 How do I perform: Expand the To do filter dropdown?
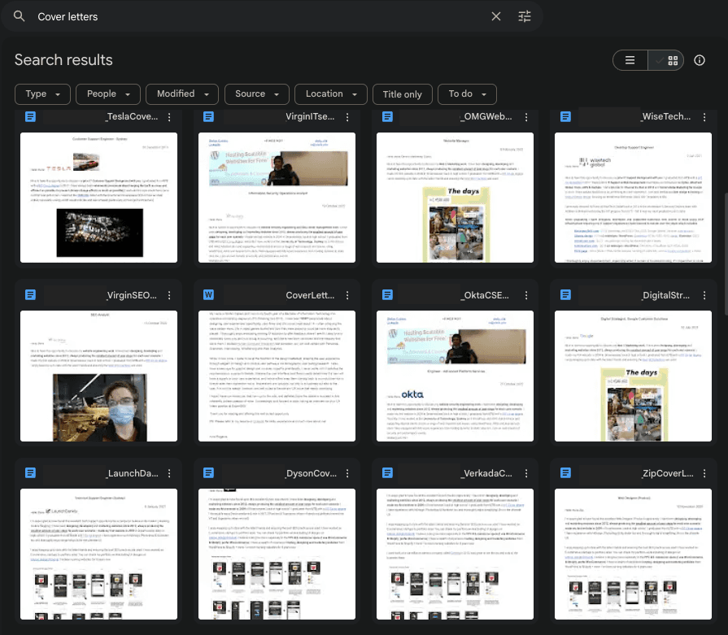point(467,94)
